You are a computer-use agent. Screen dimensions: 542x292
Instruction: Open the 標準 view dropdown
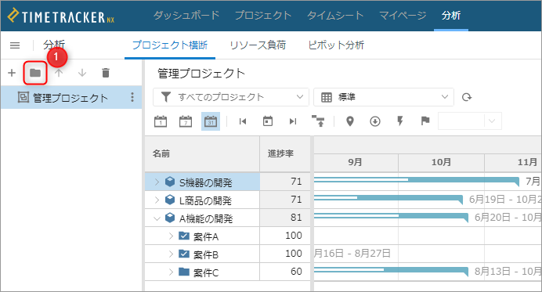tap(384, 97)
